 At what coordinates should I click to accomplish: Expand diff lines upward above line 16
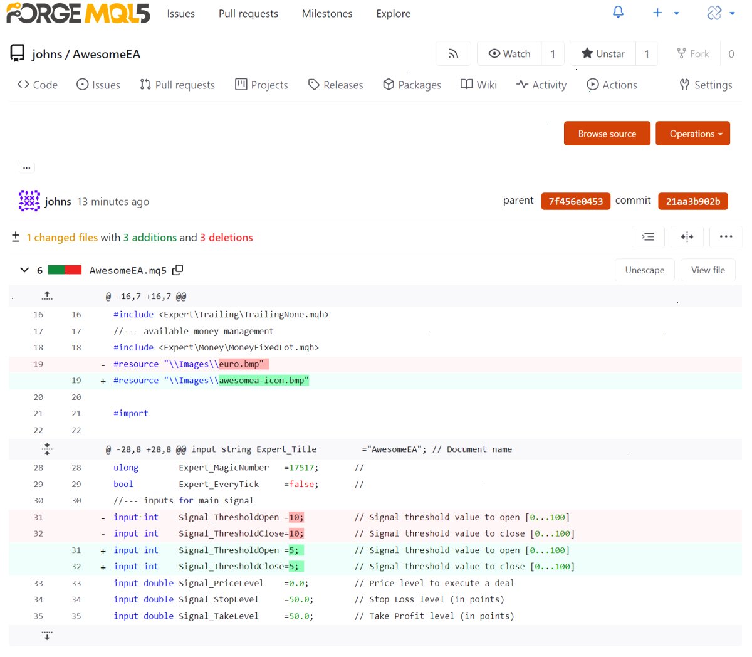(47, 296)
